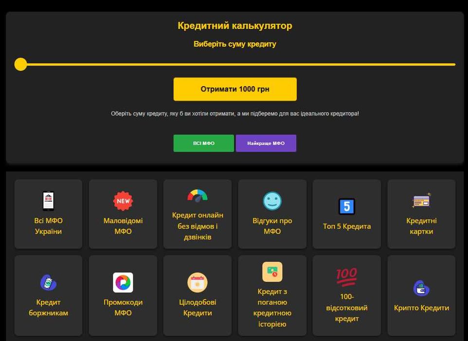Click the purple Найкраще МФО button
Viewport: 468px width, 341px height.
coord(266,143)
